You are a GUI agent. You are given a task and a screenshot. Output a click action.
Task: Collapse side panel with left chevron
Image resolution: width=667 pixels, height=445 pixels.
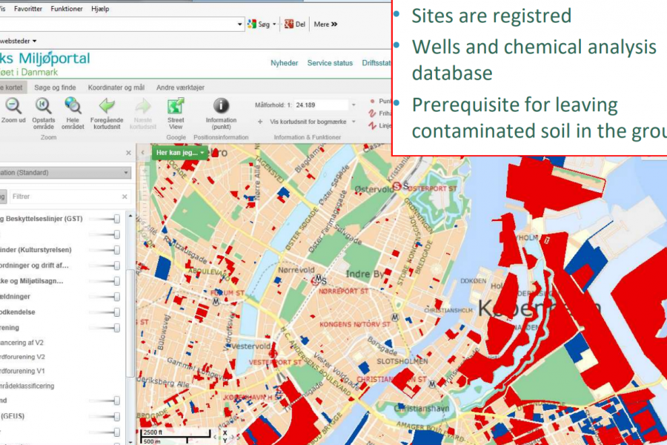143,153
